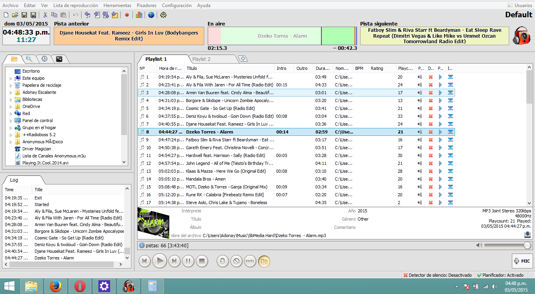The width and height of the screenshot is (535, 294).
Task: Save playlist using the first floppy disk icon
Action: click(24, 15)
